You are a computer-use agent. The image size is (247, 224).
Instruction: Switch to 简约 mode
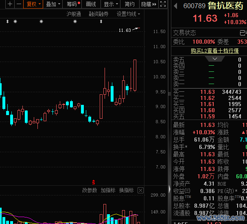coord(130,4)
